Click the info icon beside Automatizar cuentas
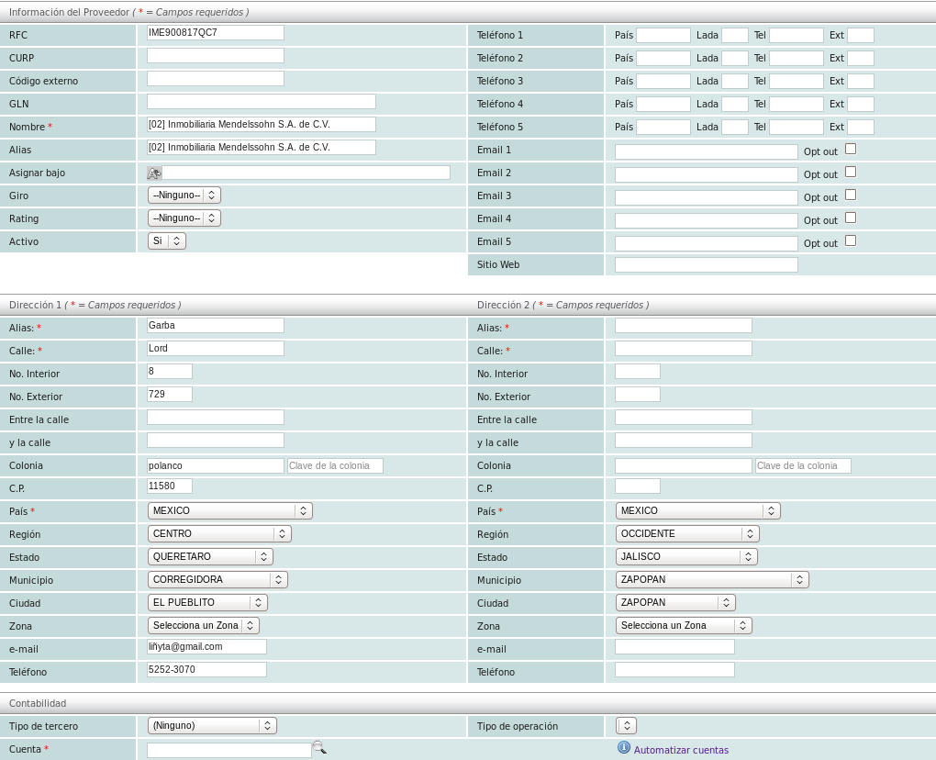Image resolution: width=936 pixels, height=760 pixels. tap(624, 748)
